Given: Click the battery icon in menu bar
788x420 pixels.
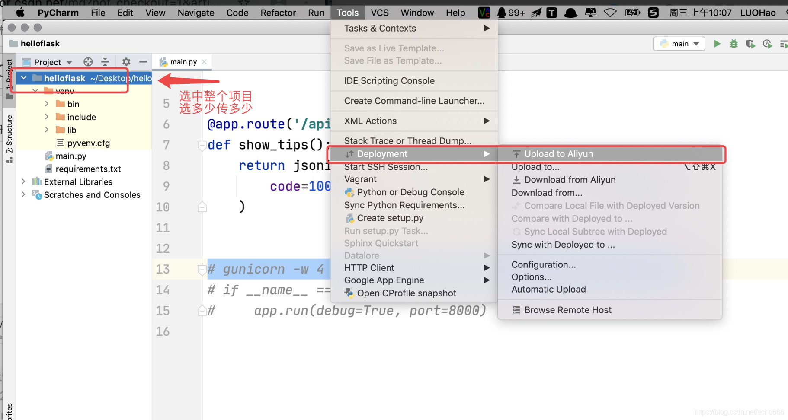Looking at the screenshot, I should point(632,13).
